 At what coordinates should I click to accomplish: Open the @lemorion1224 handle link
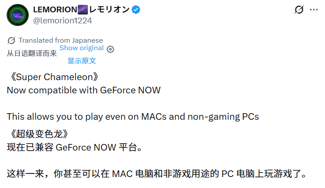click(x=62, y=21)
